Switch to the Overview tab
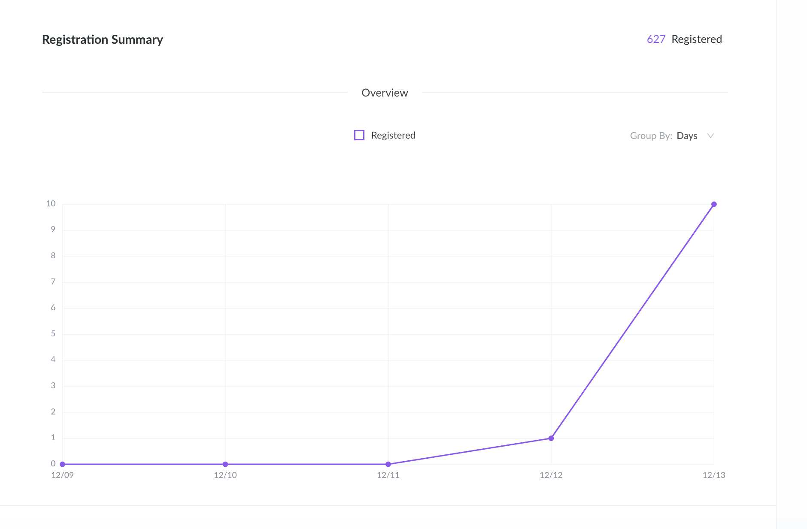Viewport: 807px width, 529px height. 385,93
